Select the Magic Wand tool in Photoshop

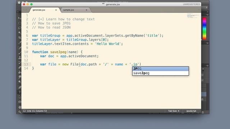point(19,33)
